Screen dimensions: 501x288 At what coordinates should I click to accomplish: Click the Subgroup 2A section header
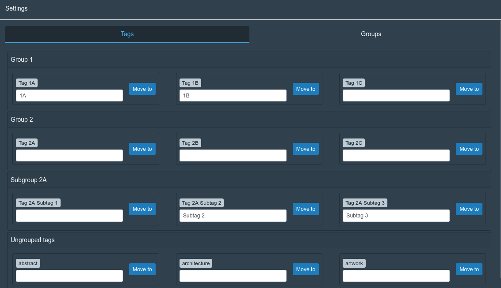(29, 180)
